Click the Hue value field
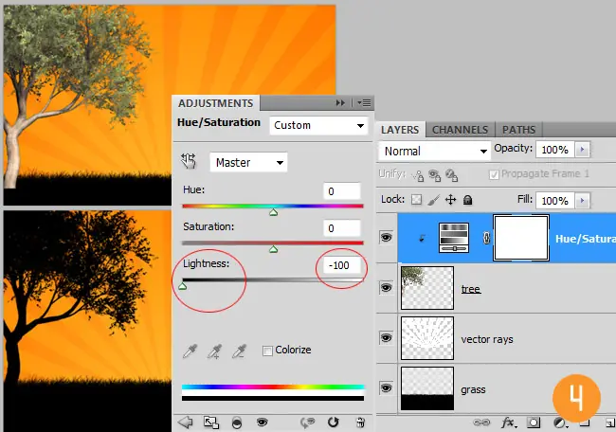 [x=342, y=191]
